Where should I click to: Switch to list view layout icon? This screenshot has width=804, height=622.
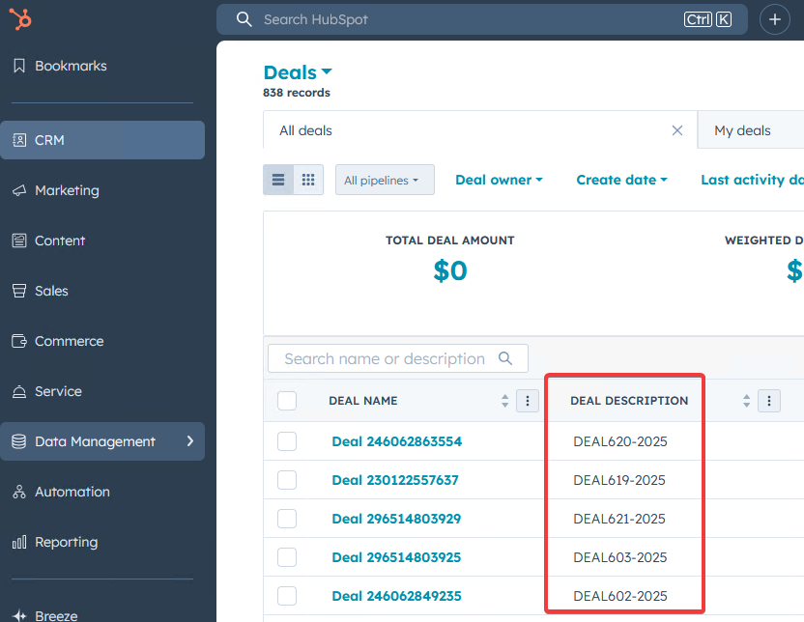278,180
